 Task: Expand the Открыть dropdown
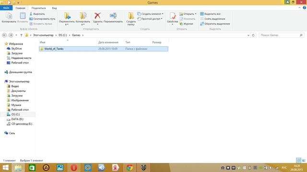[188, 14]
